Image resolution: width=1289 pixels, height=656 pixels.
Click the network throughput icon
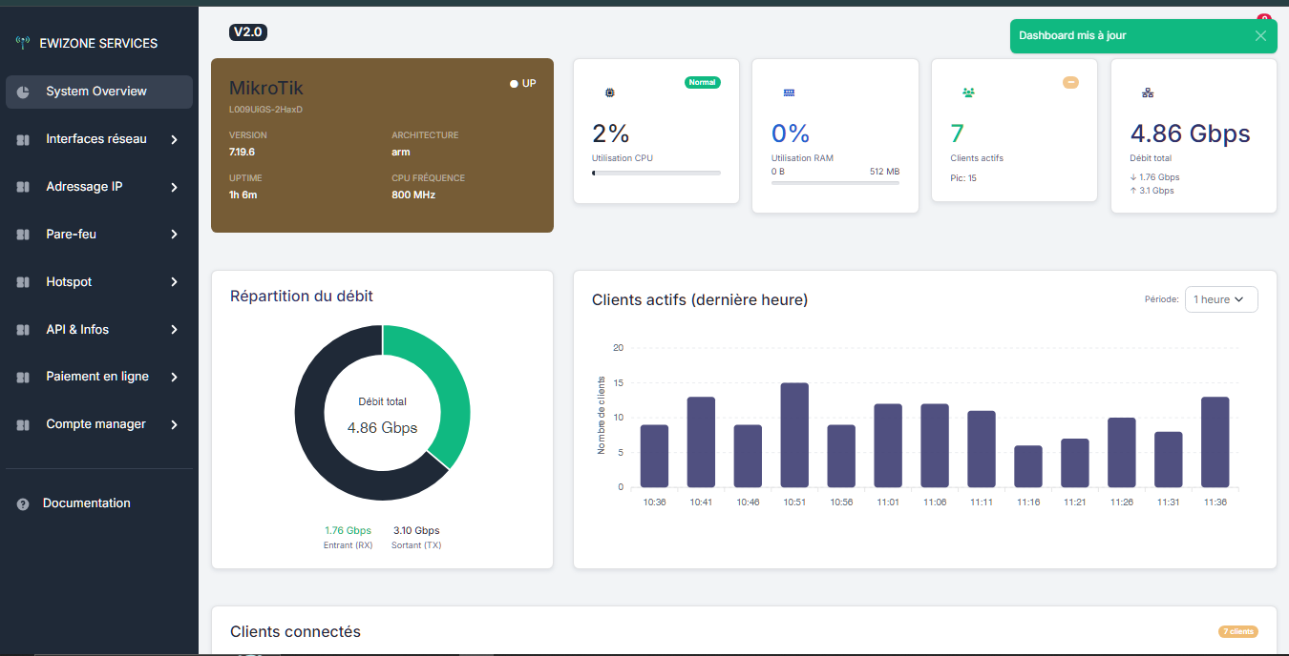[1148, 92]
